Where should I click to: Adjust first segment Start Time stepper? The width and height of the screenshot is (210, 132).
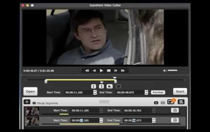(x=101, y=110)
